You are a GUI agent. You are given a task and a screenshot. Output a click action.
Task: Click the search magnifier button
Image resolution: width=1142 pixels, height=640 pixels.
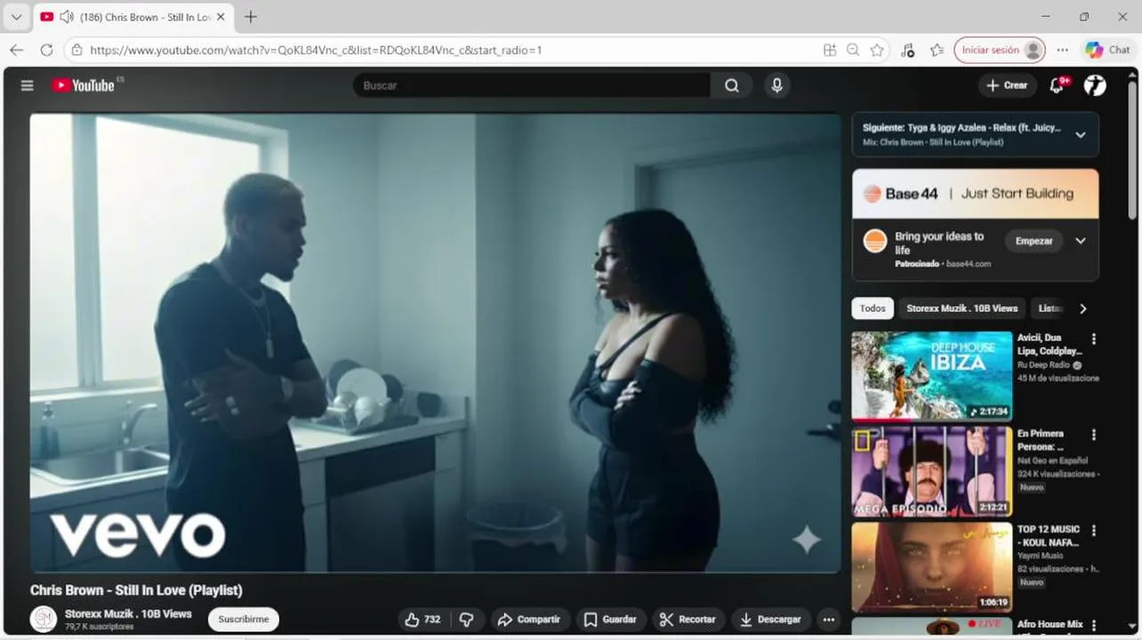pyautogui.click(x=732, y=85)
